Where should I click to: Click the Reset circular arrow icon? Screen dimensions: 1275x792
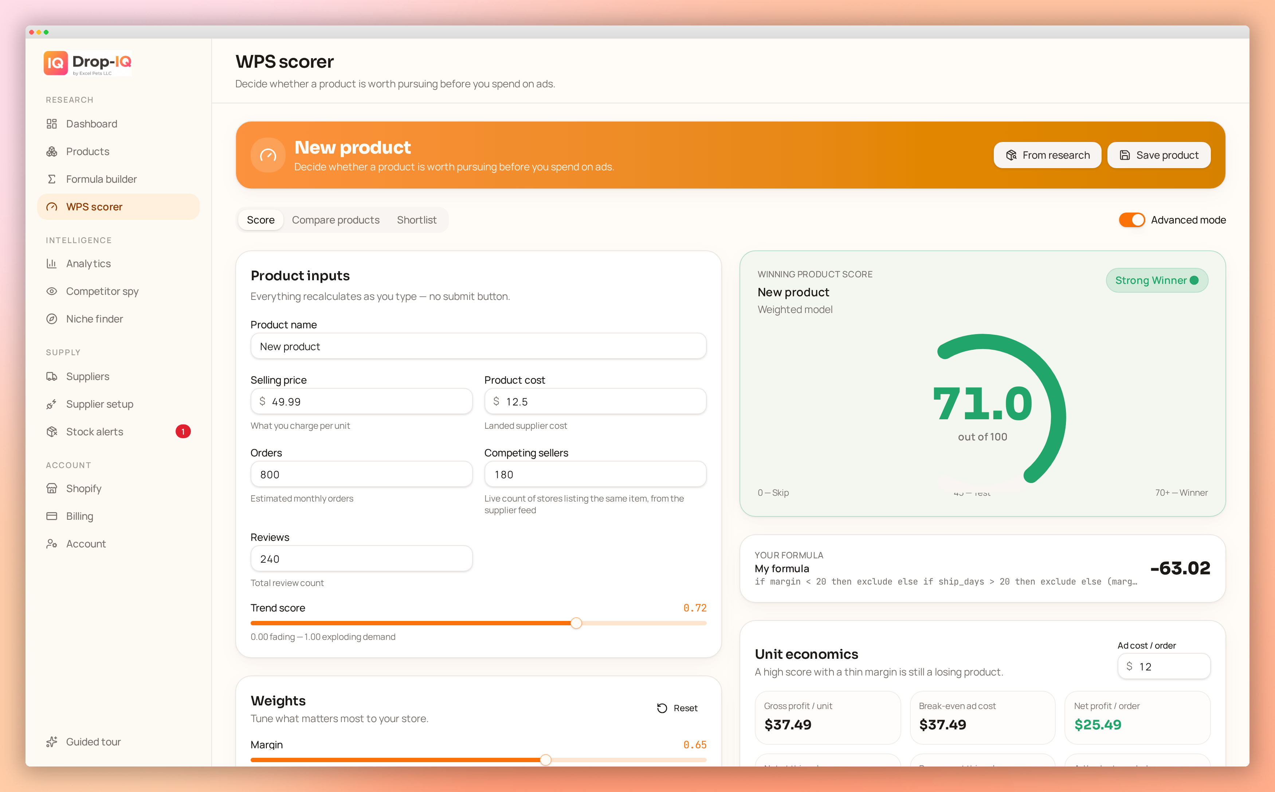tap(662, 708)
